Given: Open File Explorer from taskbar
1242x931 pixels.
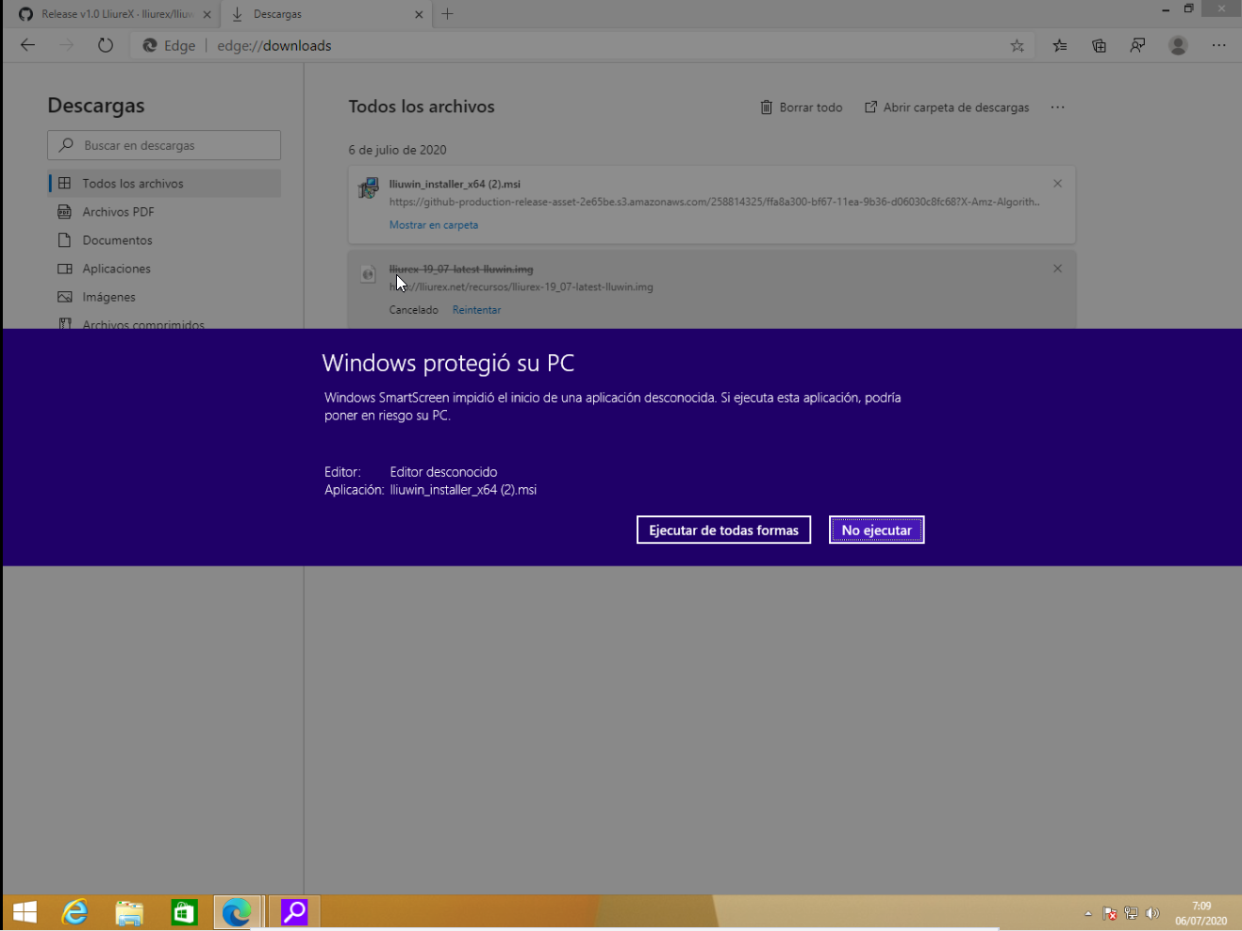Looking at the screenshot, I should pyautogui.click(x=129, y=912).
